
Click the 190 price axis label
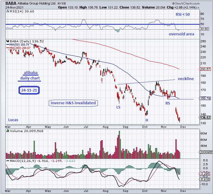click(x=203, y=76)
